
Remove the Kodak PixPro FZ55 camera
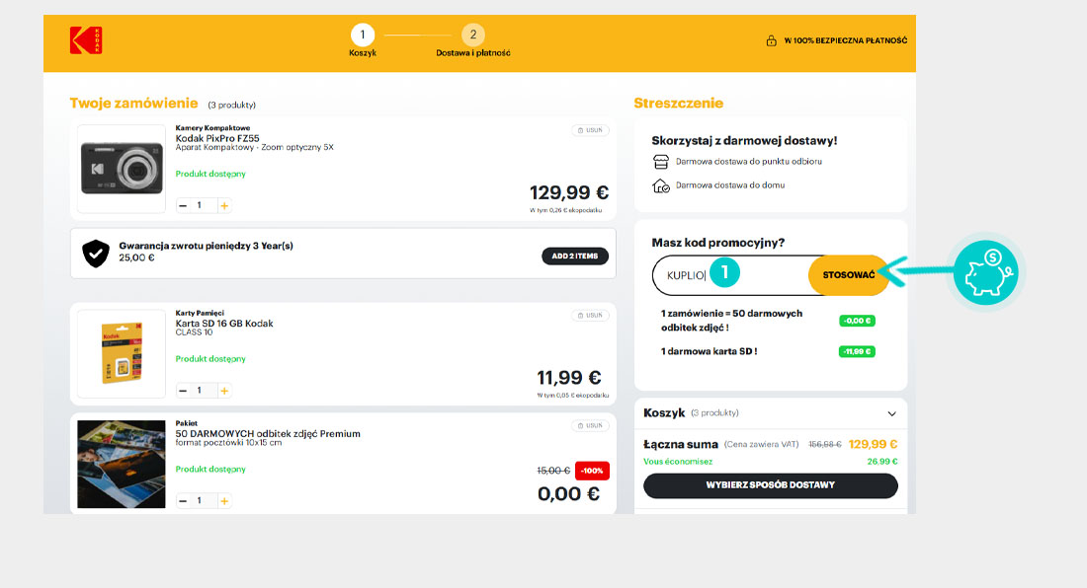590,130
